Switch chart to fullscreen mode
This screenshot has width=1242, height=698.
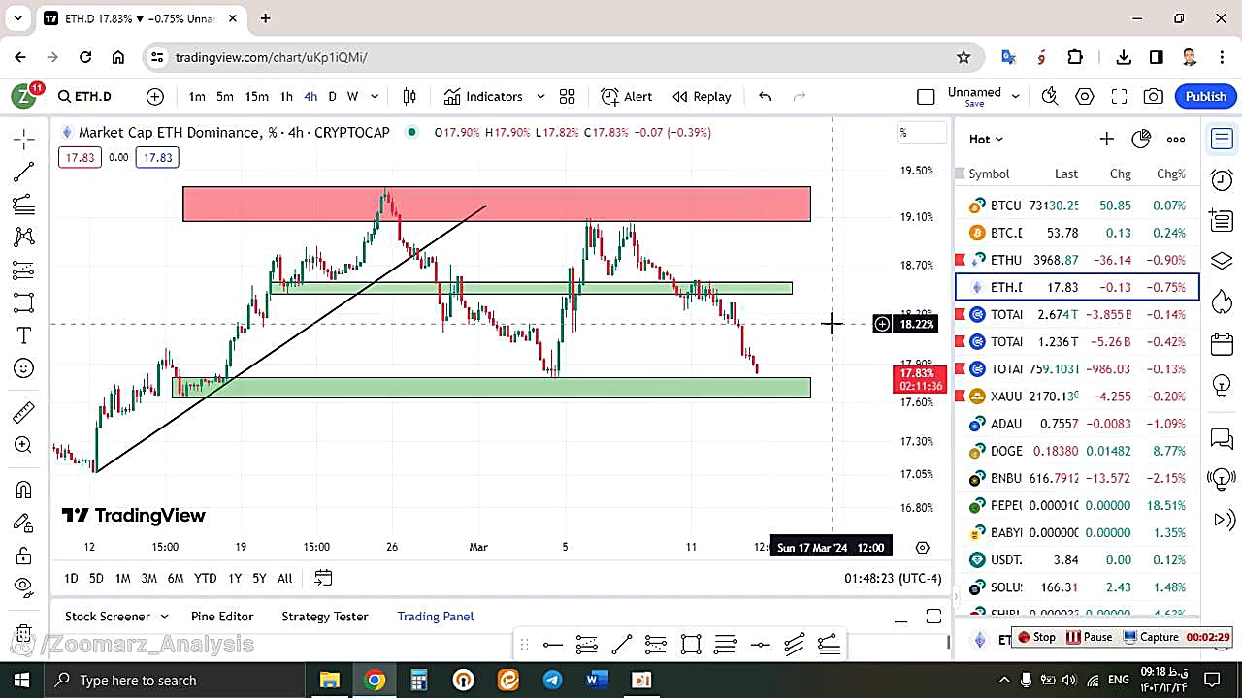[1119, 96]
